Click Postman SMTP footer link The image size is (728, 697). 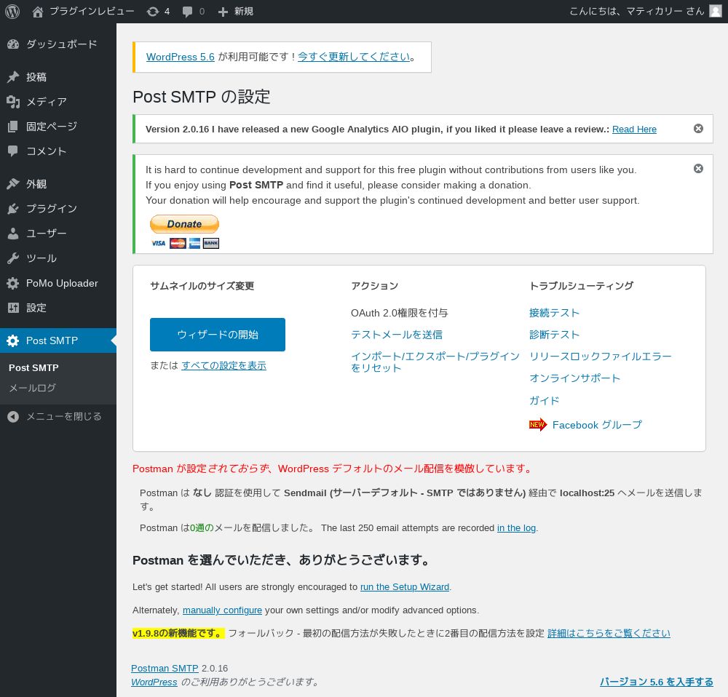165,668
